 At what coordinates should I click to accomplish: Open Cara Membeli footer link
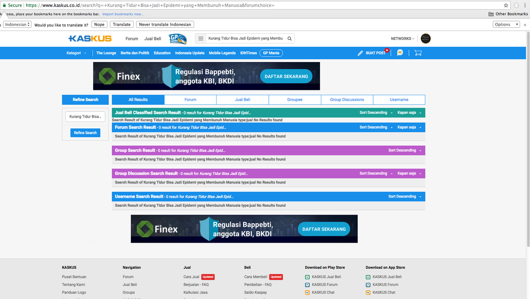pos(255,277)
